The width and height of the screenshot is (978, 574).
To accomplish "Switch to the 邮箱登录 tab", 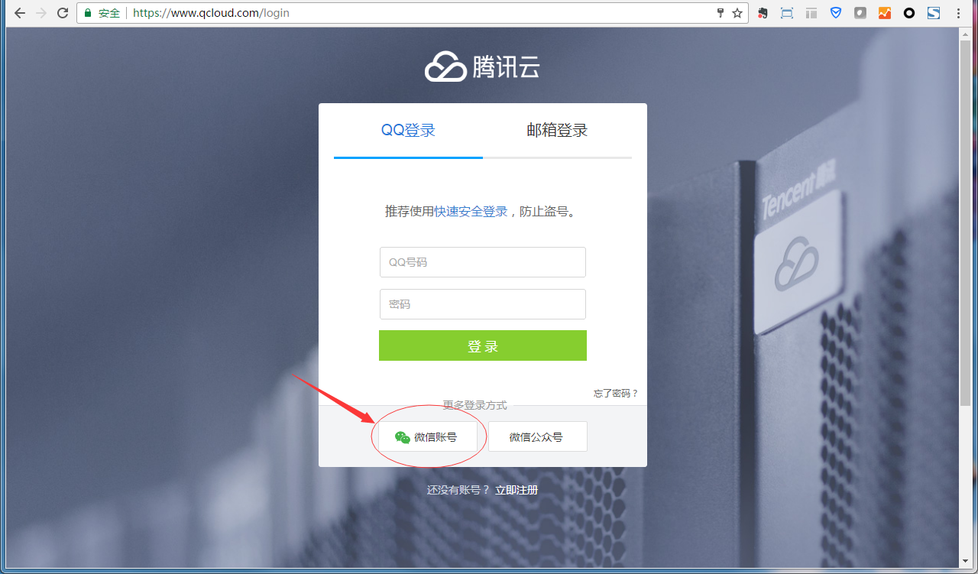I will 557,130.
